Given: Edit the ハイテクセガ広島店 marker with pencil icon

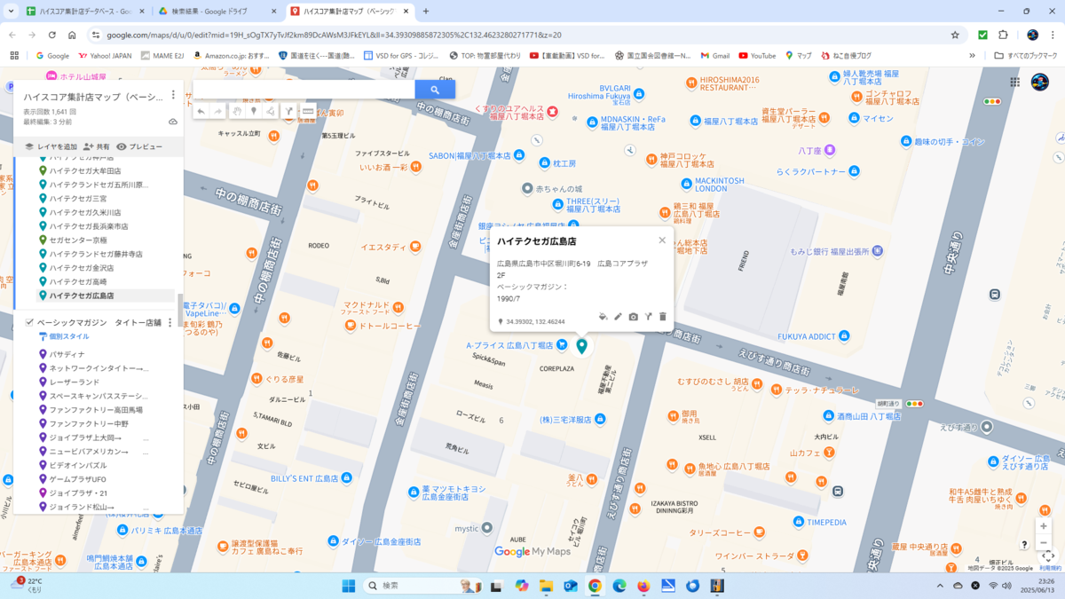Looking at the screenshot, I should (619, 317).
